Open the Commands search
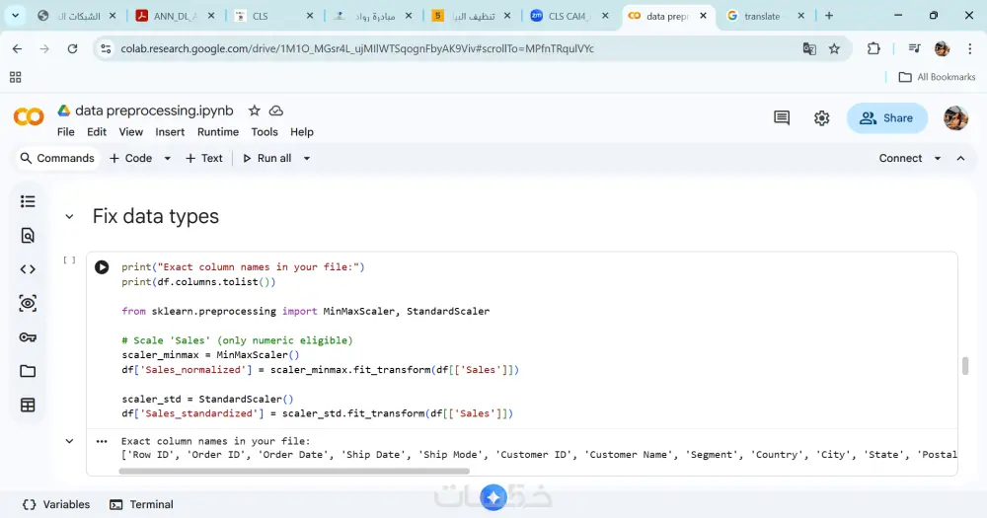 pos(56,159)
